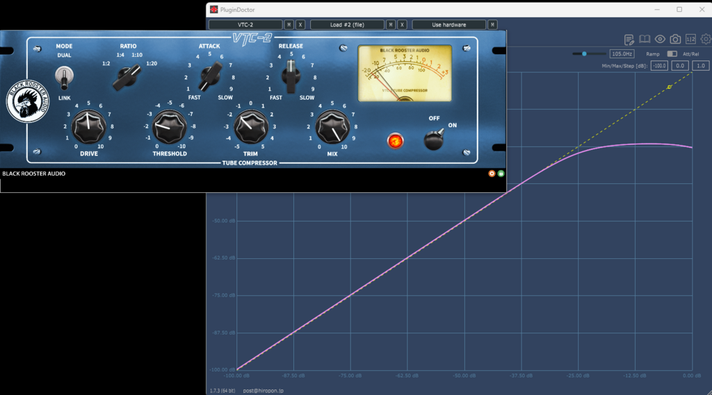Click BLACK ROOSTER AUDIO footer text
The image size is (712, 395).
pyautogui.click(x=33, y=174)
